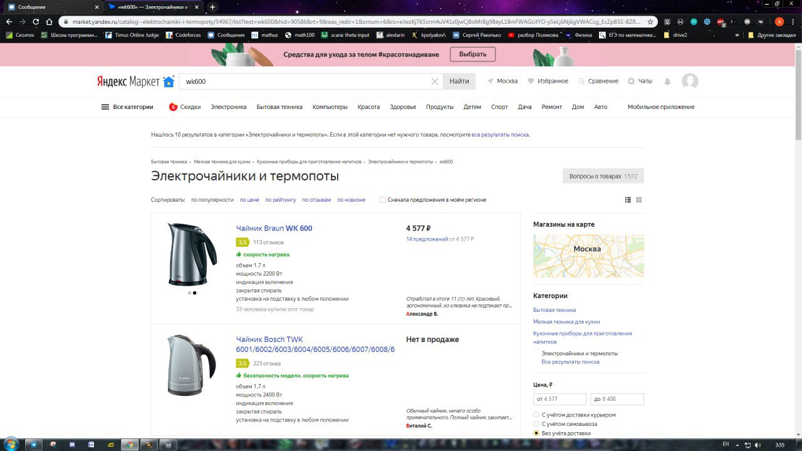802x451 pixels.
Task: Enable offers in my region checkbox
Action: (x=382, y=200)
